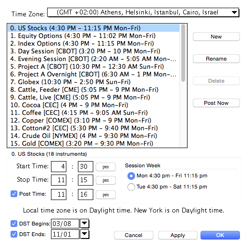The width and height of the screenshot is (251, 251).
Task: Expand the DST Ends date dropdown arrow
Action: pos(85,234)
